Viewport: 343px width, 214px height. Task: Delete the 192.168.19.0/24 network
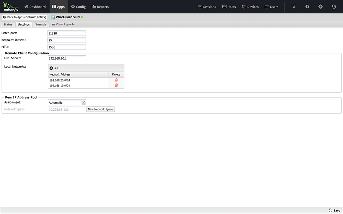click(116, 85)
